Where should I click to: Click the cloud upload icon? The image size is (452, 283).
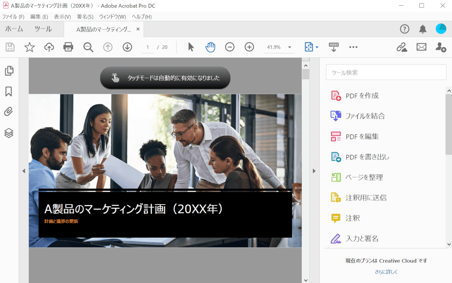click(49, 47)
